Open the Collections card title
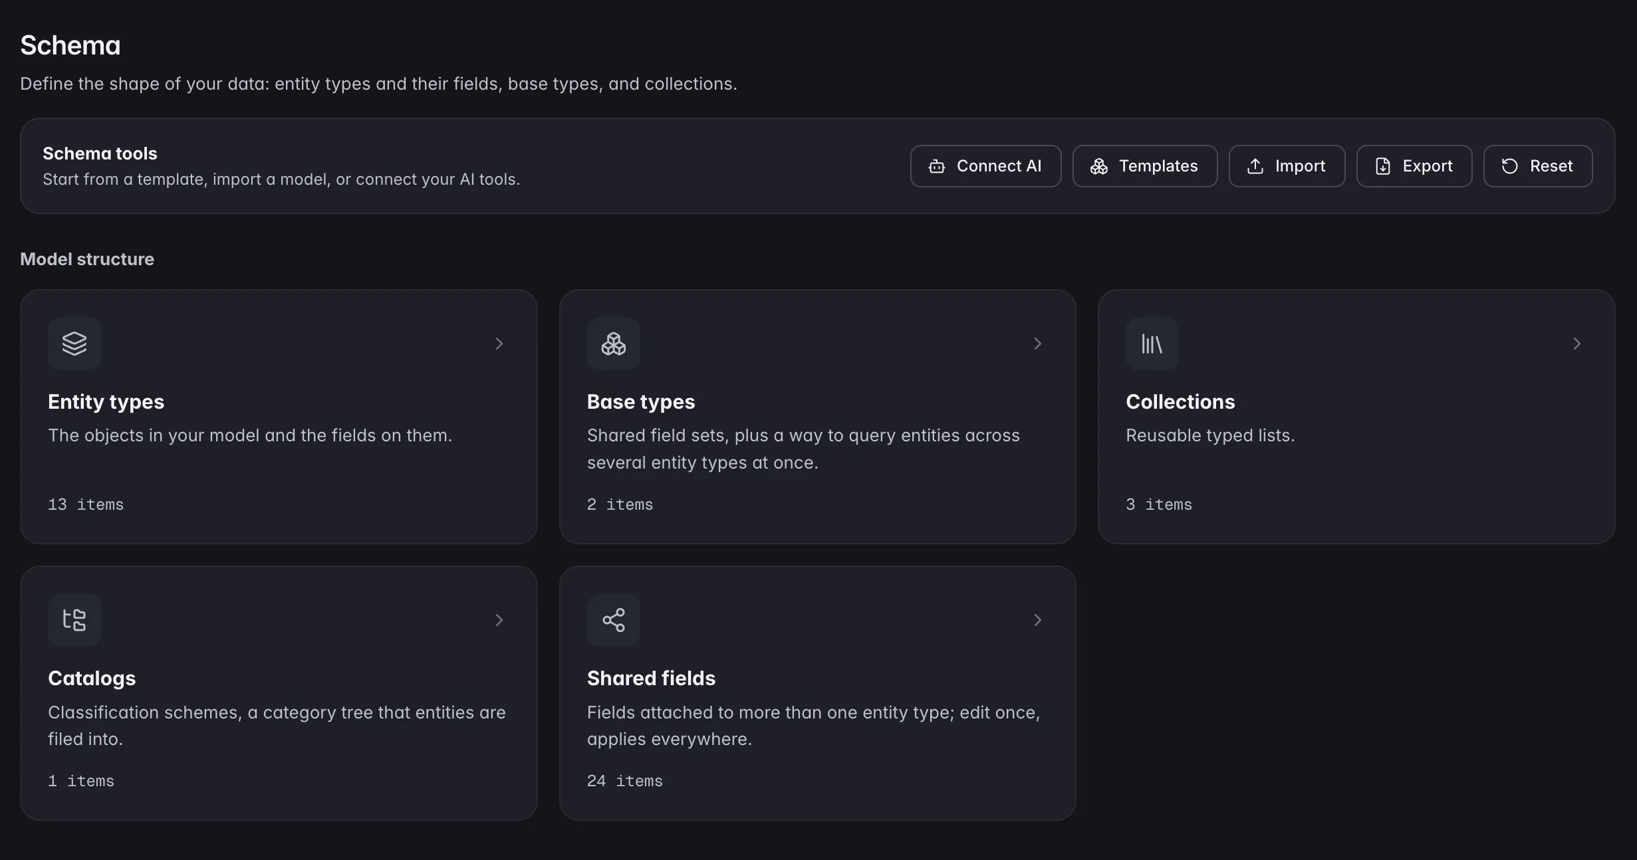 pos(1180,402)
